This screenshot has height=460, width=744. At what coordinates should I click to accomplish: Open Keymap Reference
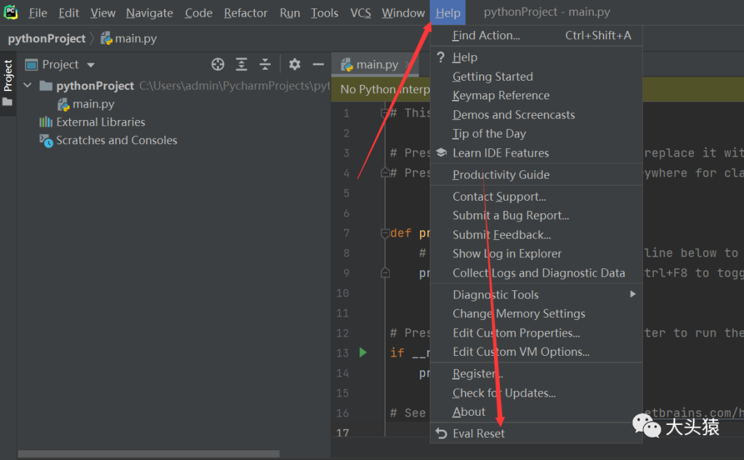tap(536, 95)
